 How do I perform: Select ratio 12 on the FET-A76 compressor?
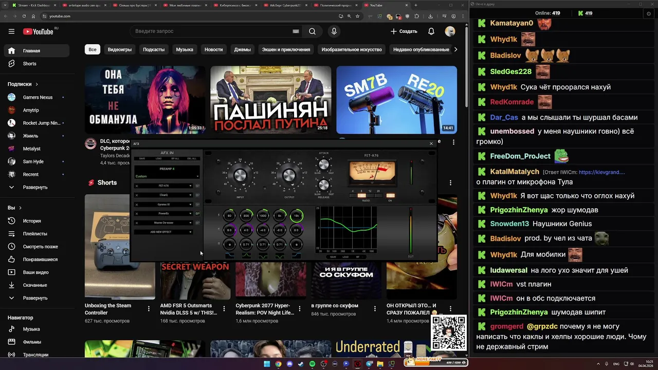coord(370,195)
